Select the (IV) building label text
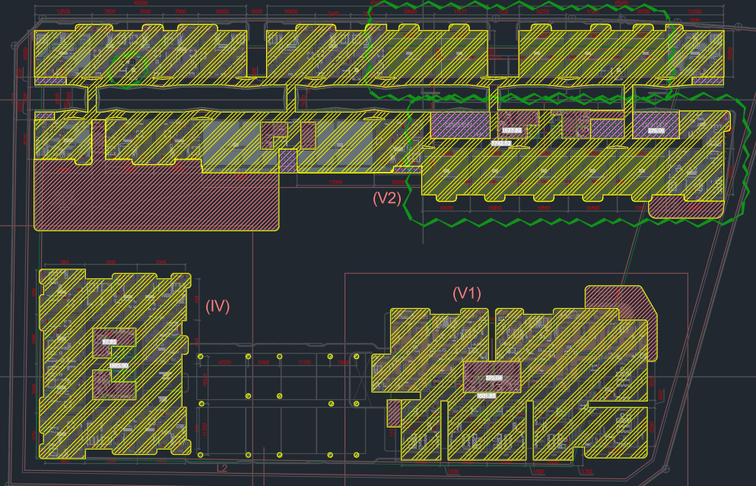Viewport: 756px width, 486px height. click(218, 306)
